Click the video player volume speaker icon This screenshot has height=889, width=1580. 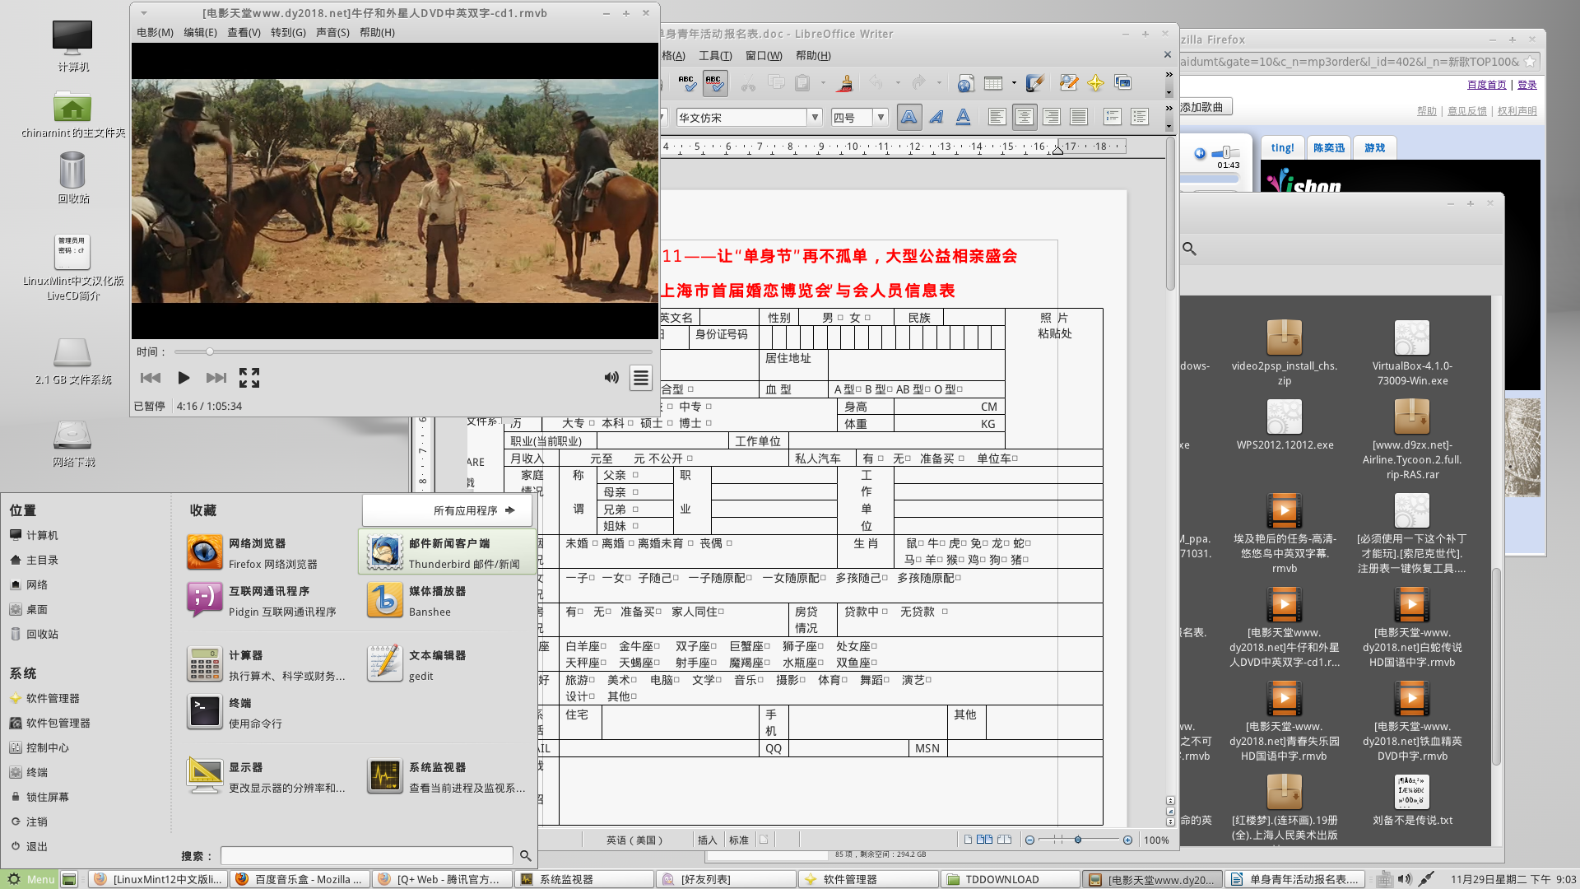[x=611, y=378]
